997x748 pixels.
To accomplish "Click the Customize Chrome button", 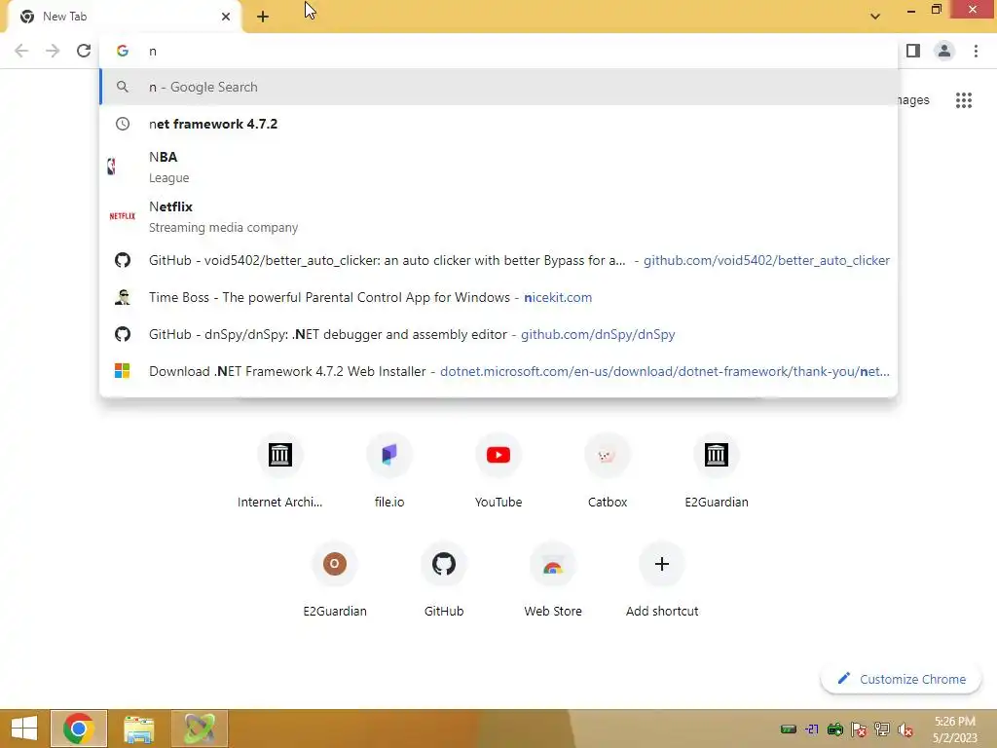I will pos(901,679).
